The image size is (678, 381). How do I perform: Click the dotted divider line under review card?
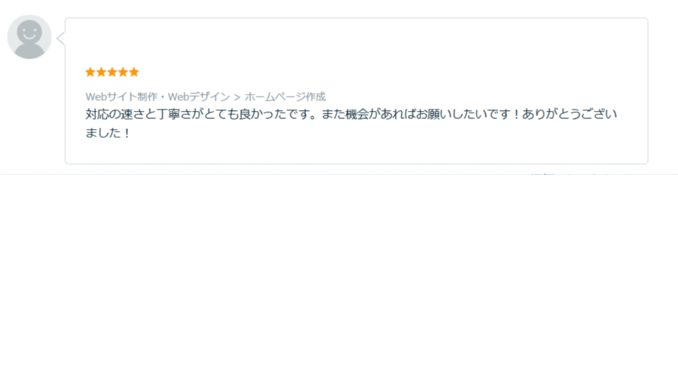(x=339, y=174)
